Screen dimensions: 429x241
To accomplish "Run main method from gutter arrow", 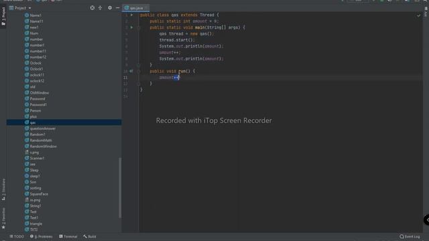I will [131, 27].
